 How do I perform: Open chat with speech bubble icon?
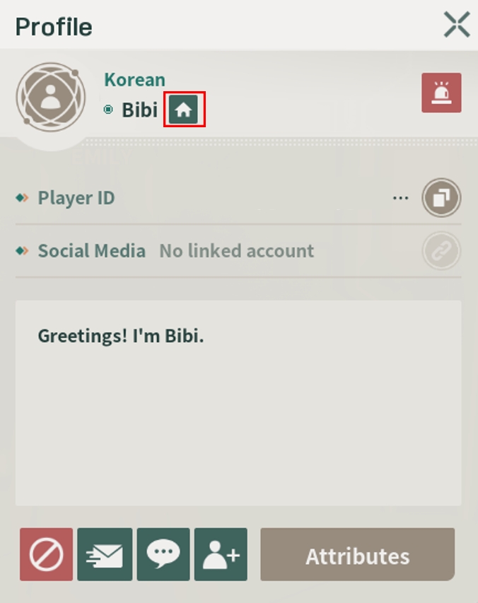[163, 554]
